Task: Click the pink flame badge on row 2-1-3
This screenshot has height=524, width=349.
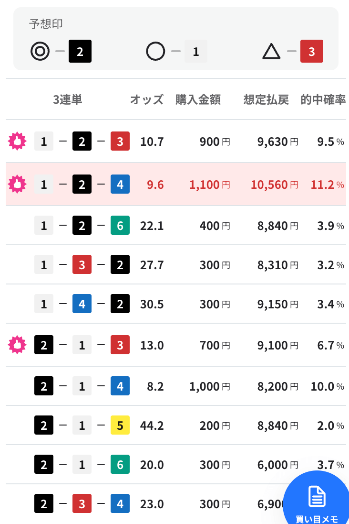Action: click(x=17, y=345)
